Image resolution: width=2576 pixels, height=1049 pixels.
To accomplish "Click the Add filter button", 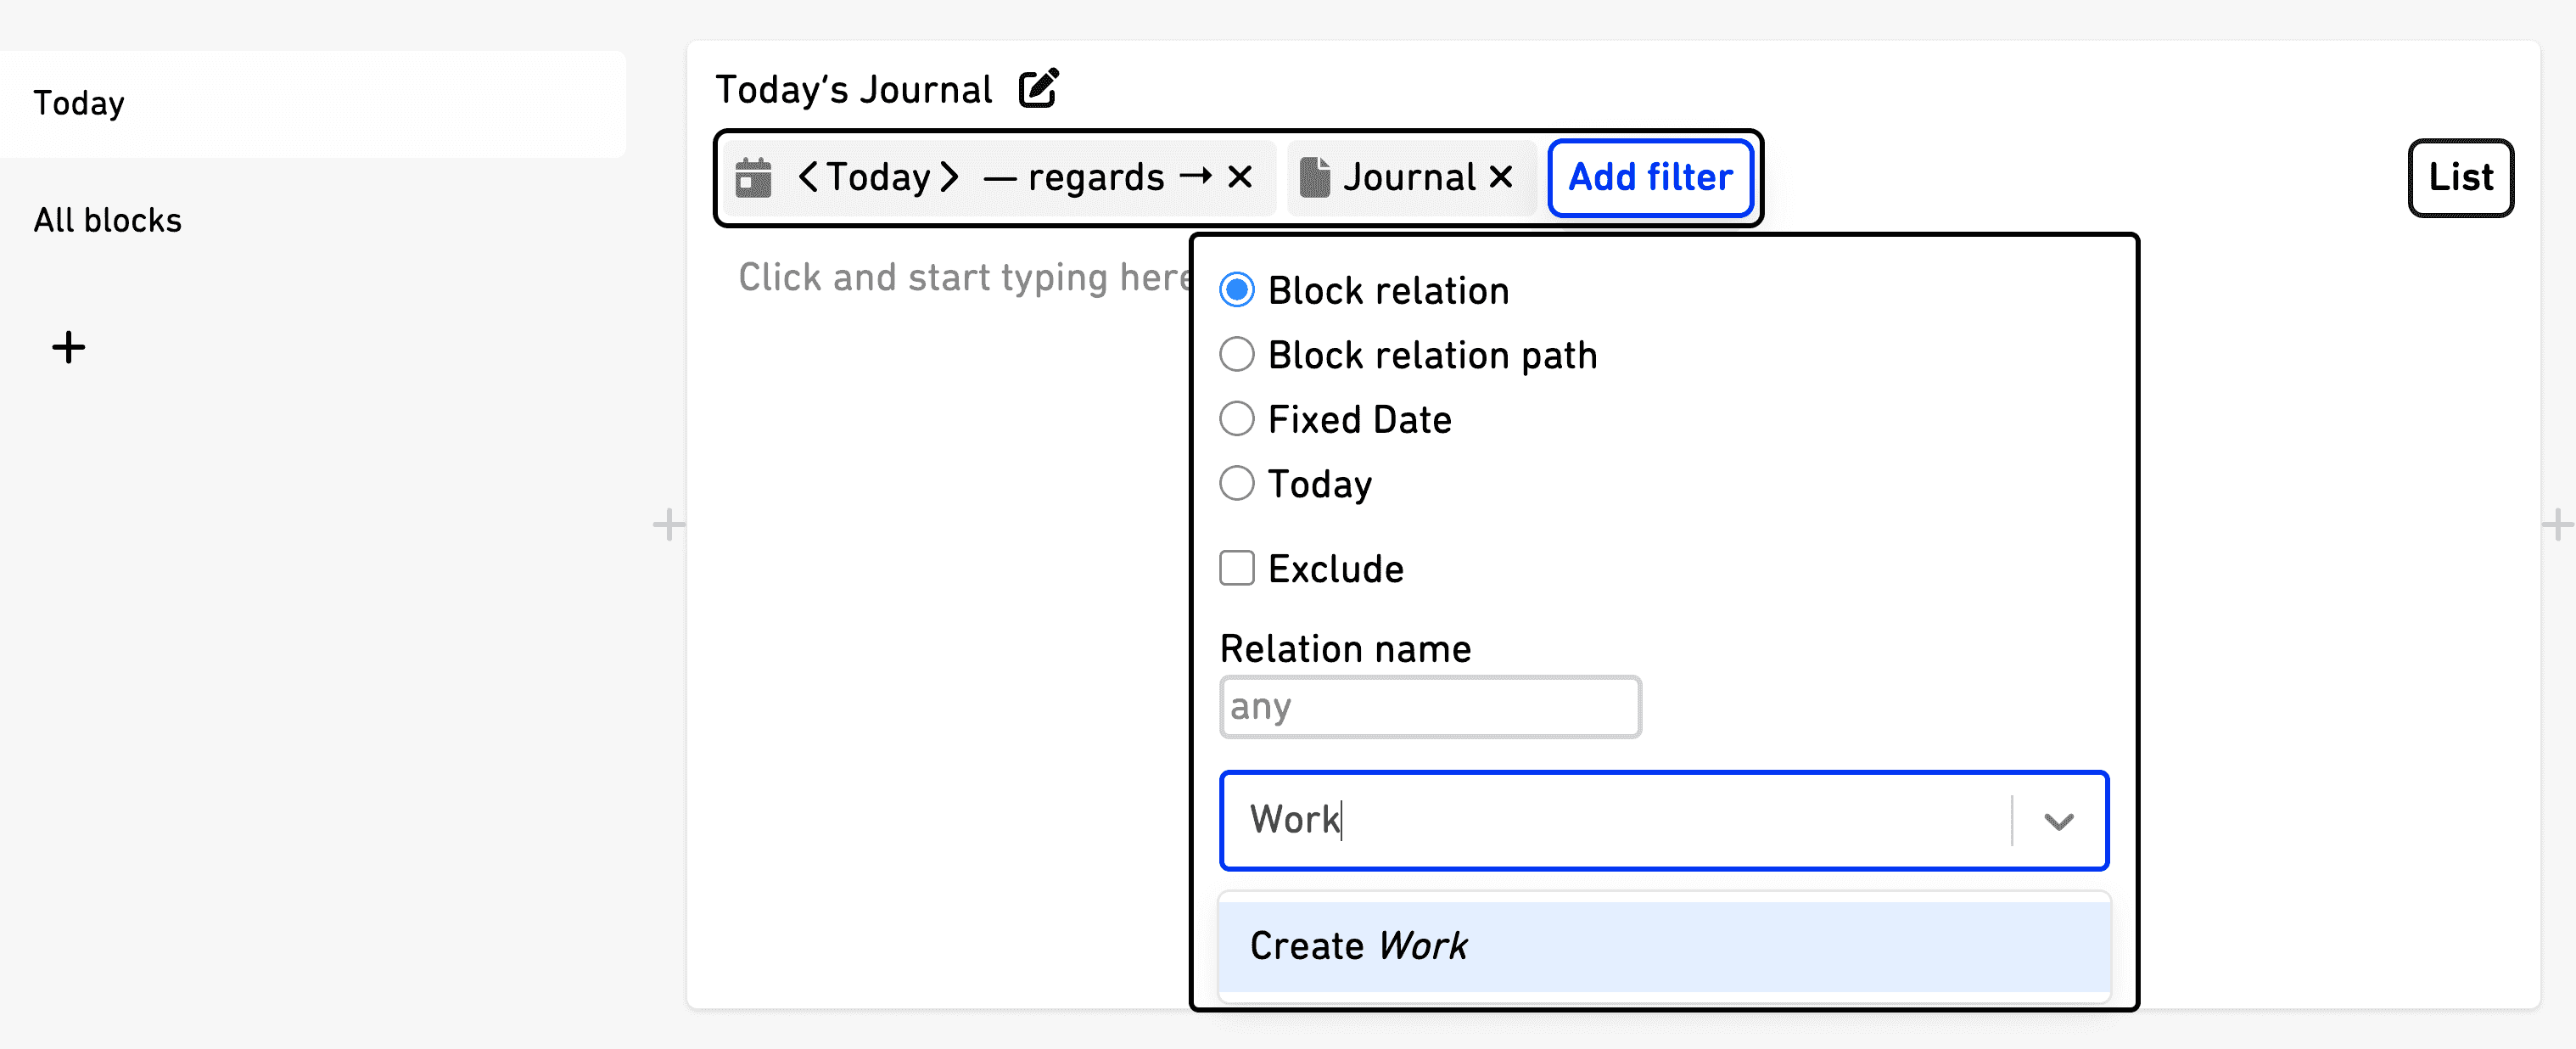I will (1650, 177).
